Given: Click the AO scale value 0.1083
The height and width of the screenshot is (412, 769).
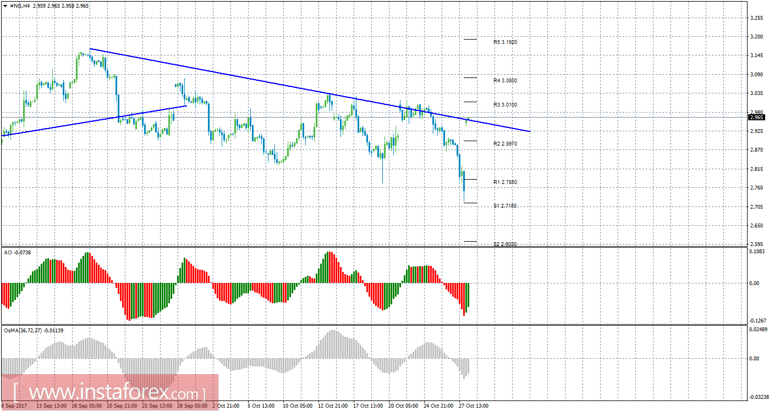Looking at the screenshot, I should (x=757, y=252).
